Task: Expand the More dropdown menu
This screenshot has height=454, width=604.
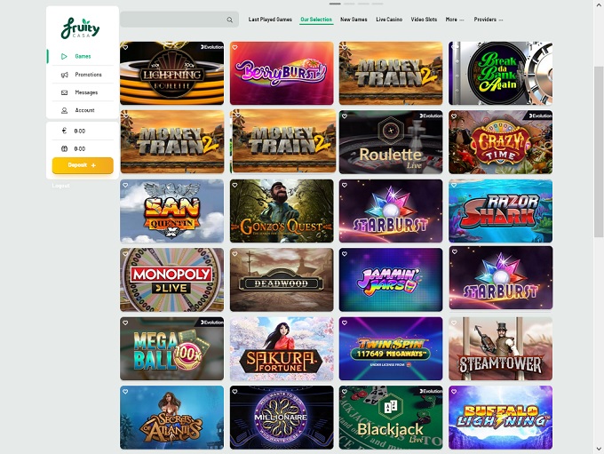Action: (455, 20)
